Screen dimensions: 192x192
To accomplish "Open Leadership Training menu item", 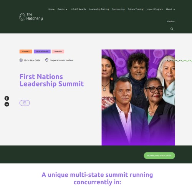I will [99, 9].
